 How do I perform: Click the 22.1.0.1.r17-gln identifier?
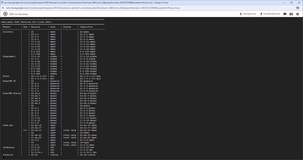coord(90,76)
